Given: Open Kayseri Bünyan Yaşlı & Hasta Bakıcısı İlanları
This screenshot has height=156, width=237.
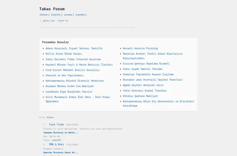Looking at the screenshot, I should tap(79, 64).
